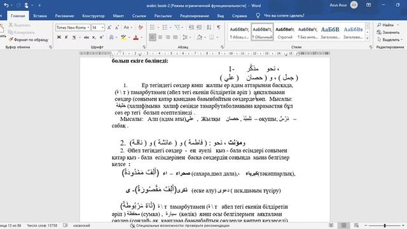The height and width of the screenshot is (229, 407).
Task: Open the Рецензирование tab
Action: click(x=194, y=16)
